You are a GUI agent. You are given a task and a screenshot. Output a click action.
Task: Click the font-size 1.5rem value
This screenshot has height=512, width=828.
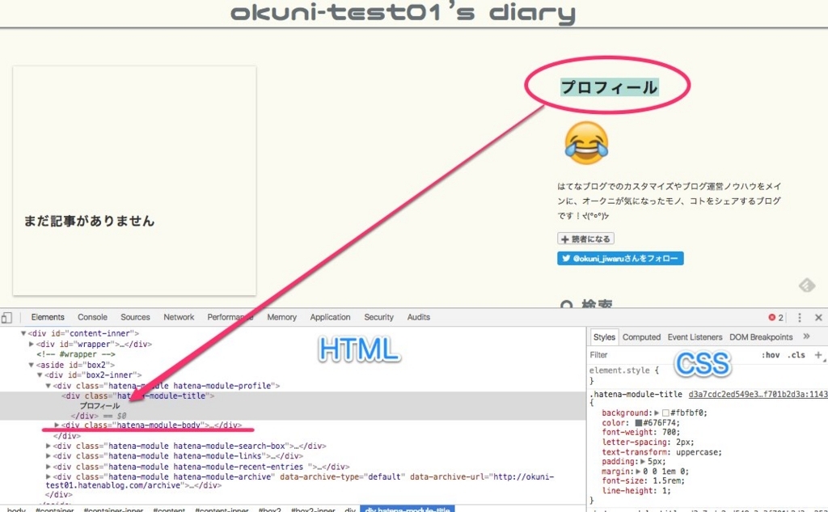click(668, 480)
